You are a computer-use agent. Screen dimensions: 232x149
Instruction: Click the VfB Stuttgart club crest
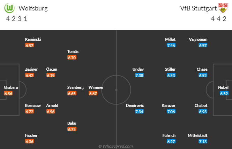pos(222,8)
